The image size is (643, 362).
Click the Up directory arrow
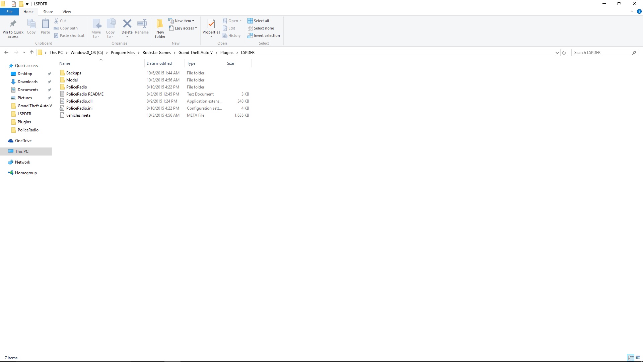coord(32,52)
